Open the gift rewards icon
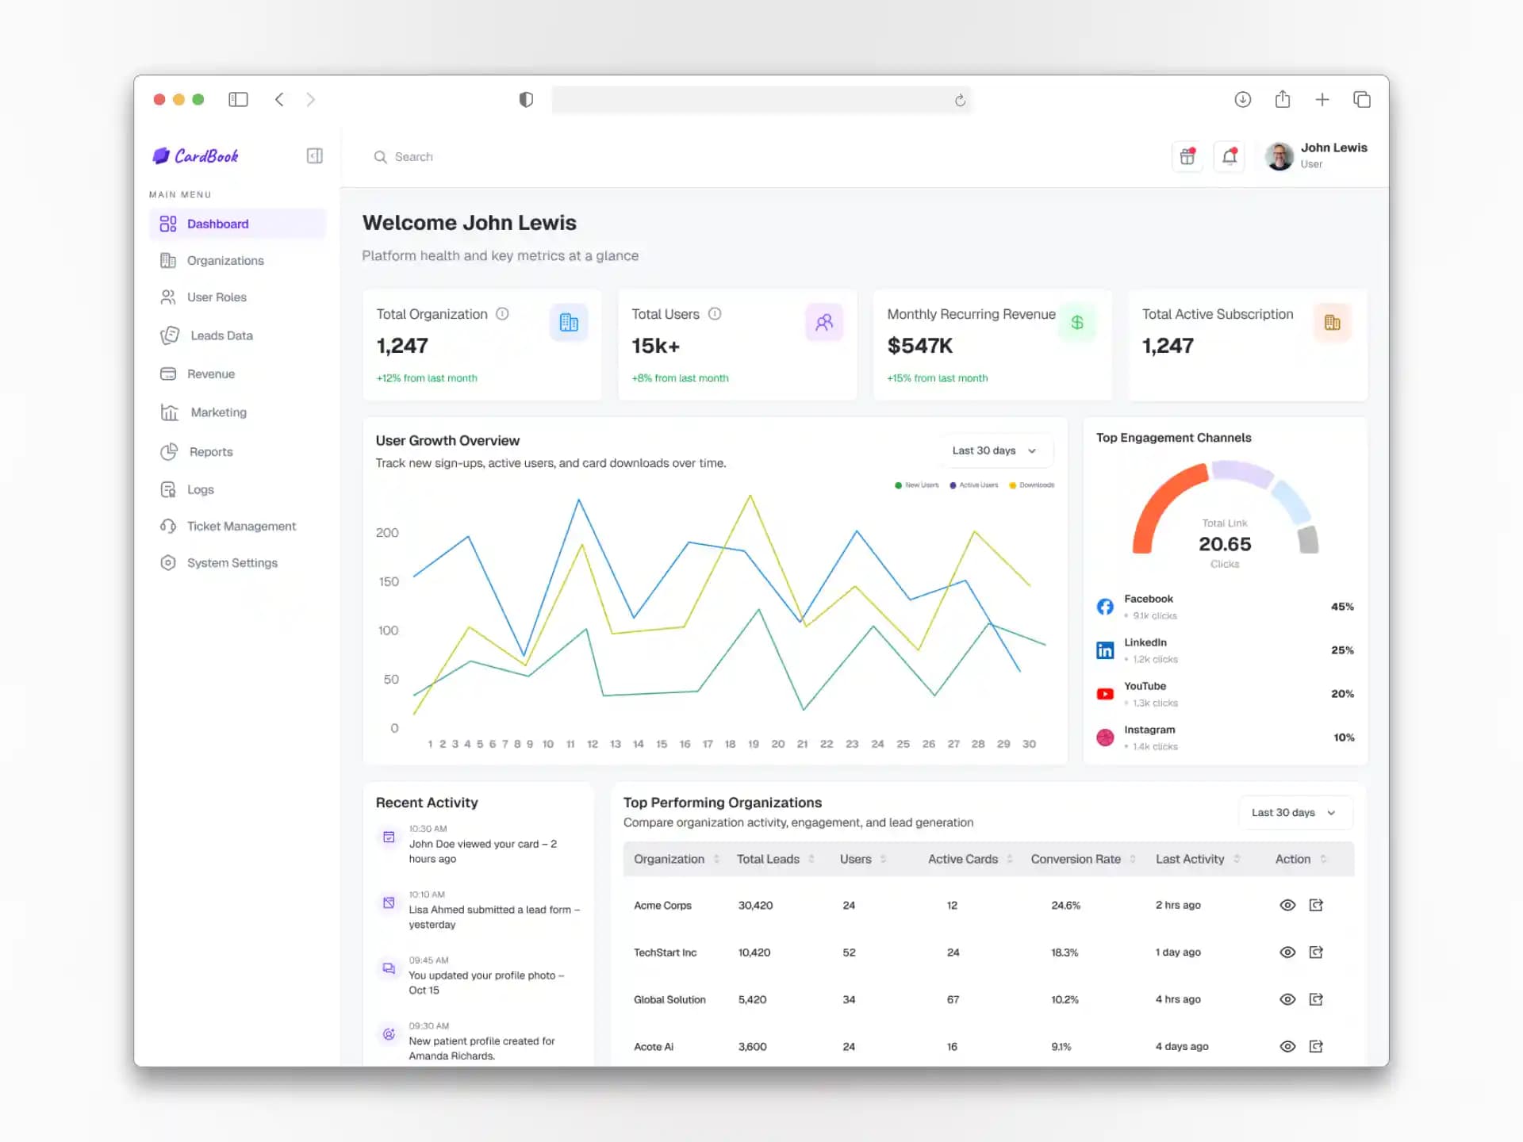Screen dimensions: 1523x1142 (x=1187, y=156)
